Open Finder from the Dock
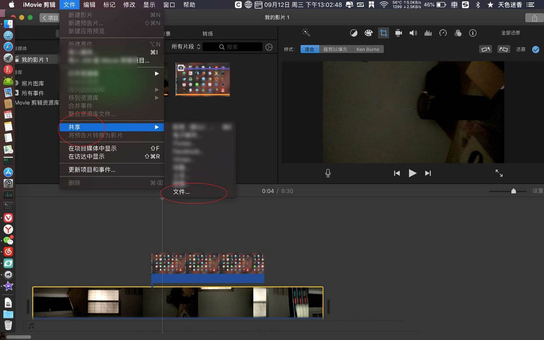Screen dimensions: 544x340 click(8, 24)
